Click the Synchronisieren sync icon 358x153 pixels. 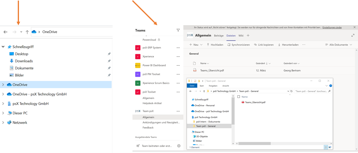[229, 45]
